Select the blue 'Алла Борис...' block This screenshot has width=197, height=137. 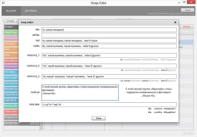click(x=11, y=78)
